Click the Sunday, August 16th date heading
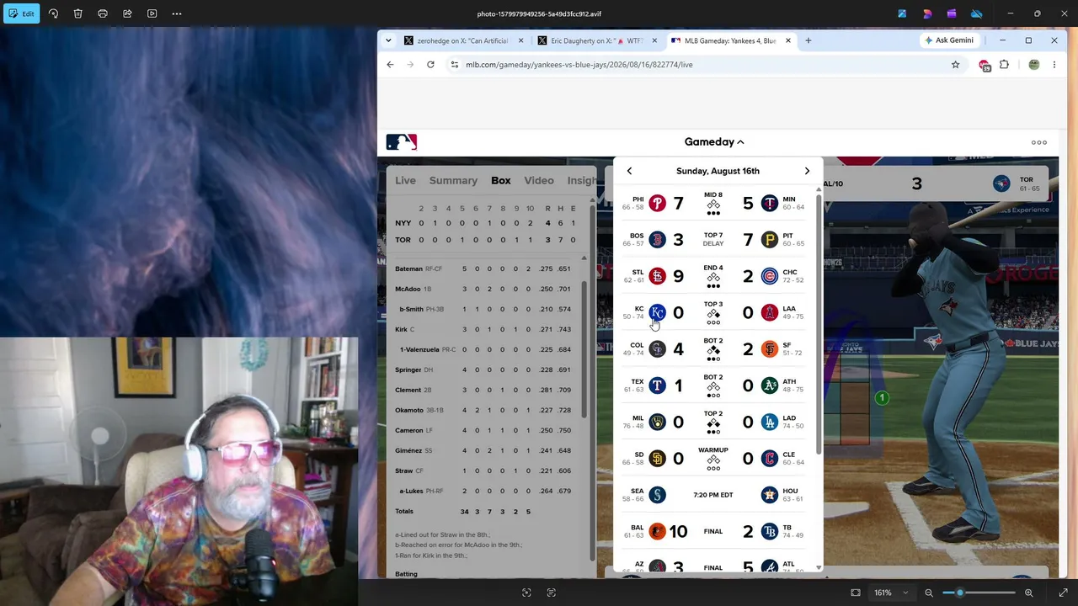The width and height of the screenshot is (1078, 606). (718, 171)
